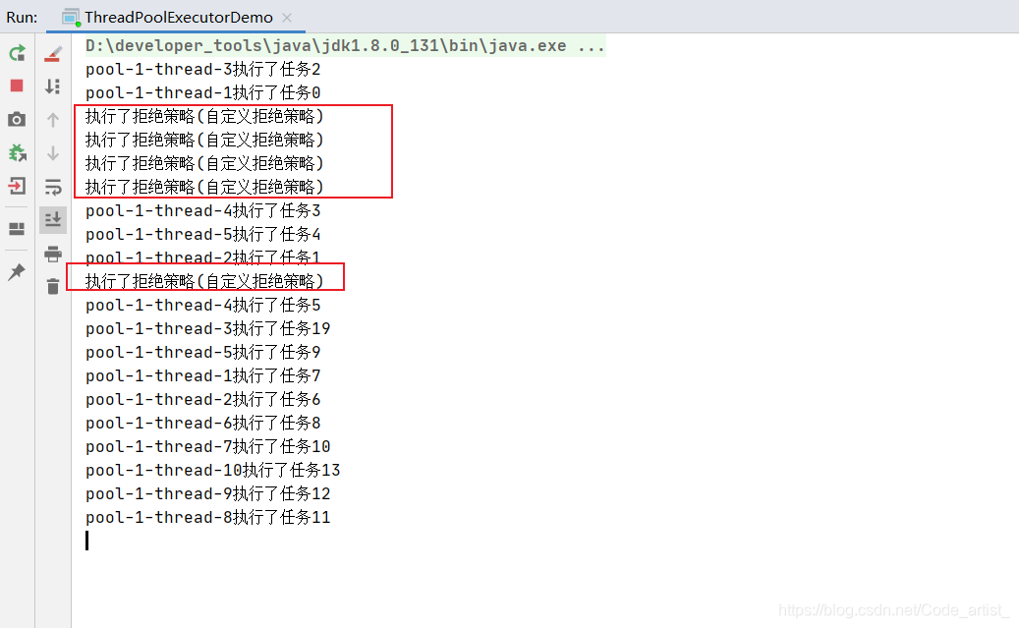Dump threads using the camera icon
This screenshot has height=628, width=1019.
pos(17,120)
